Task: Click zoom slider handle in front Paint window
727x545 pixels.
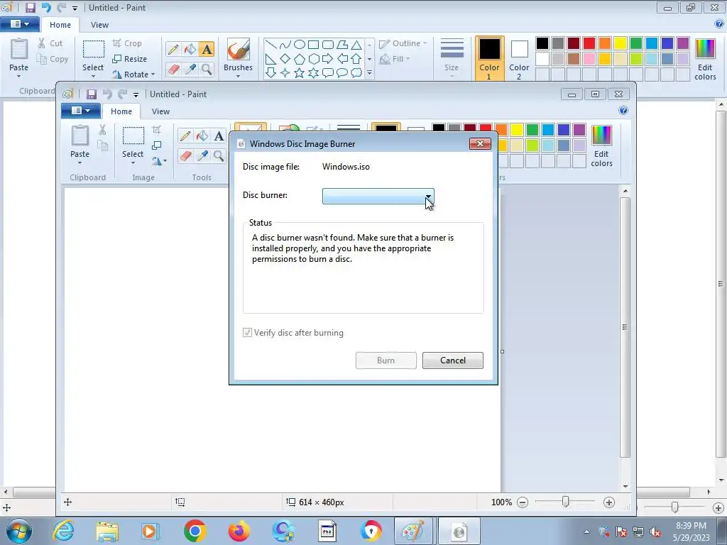Action: coord(565,502)
